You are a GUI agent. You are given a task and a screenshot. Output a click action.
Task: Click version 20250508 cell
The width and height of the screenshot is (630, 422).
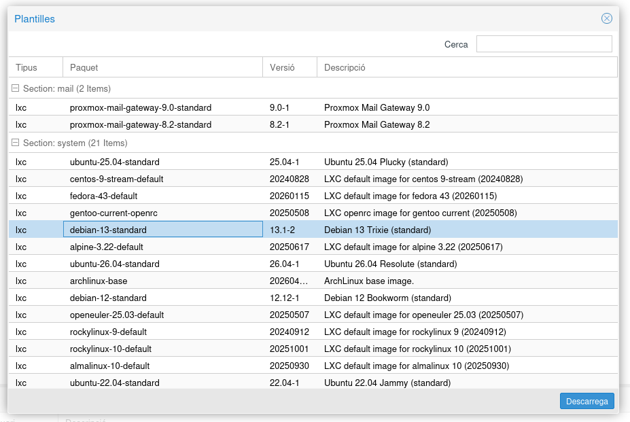pyautogui.click(x=290, y=213)
